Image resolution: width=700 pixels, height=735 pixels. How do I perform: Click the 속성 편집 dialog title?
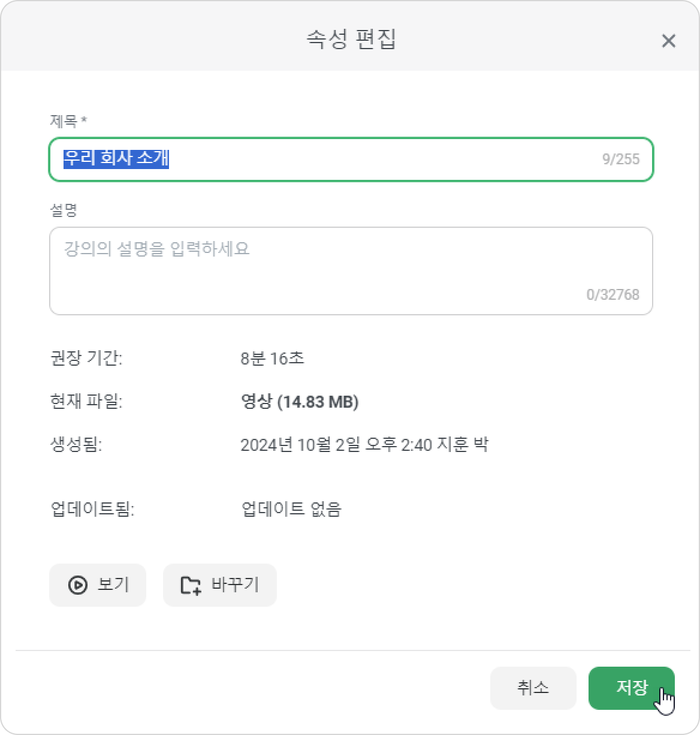[x=351, y=39]
